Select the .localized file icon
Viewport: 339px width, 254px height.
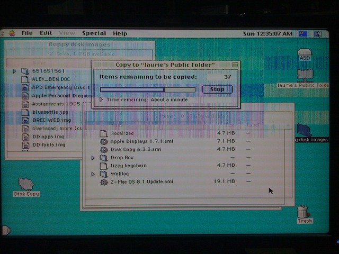103,133
